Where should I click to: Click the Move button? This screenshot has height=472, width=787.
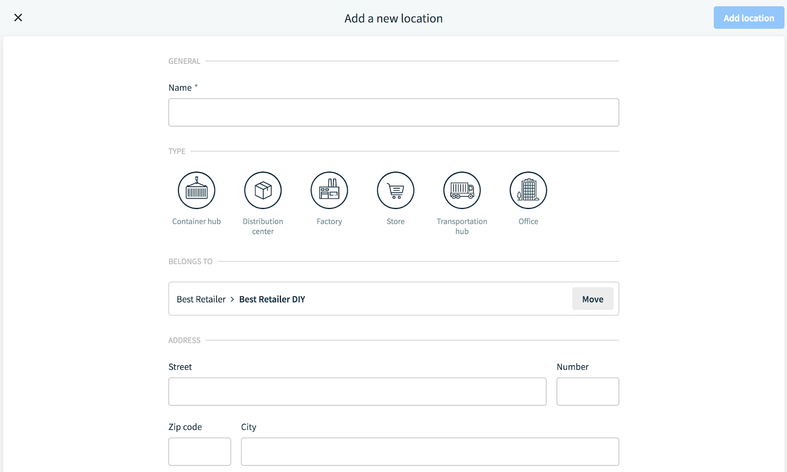tap(592, 298)
